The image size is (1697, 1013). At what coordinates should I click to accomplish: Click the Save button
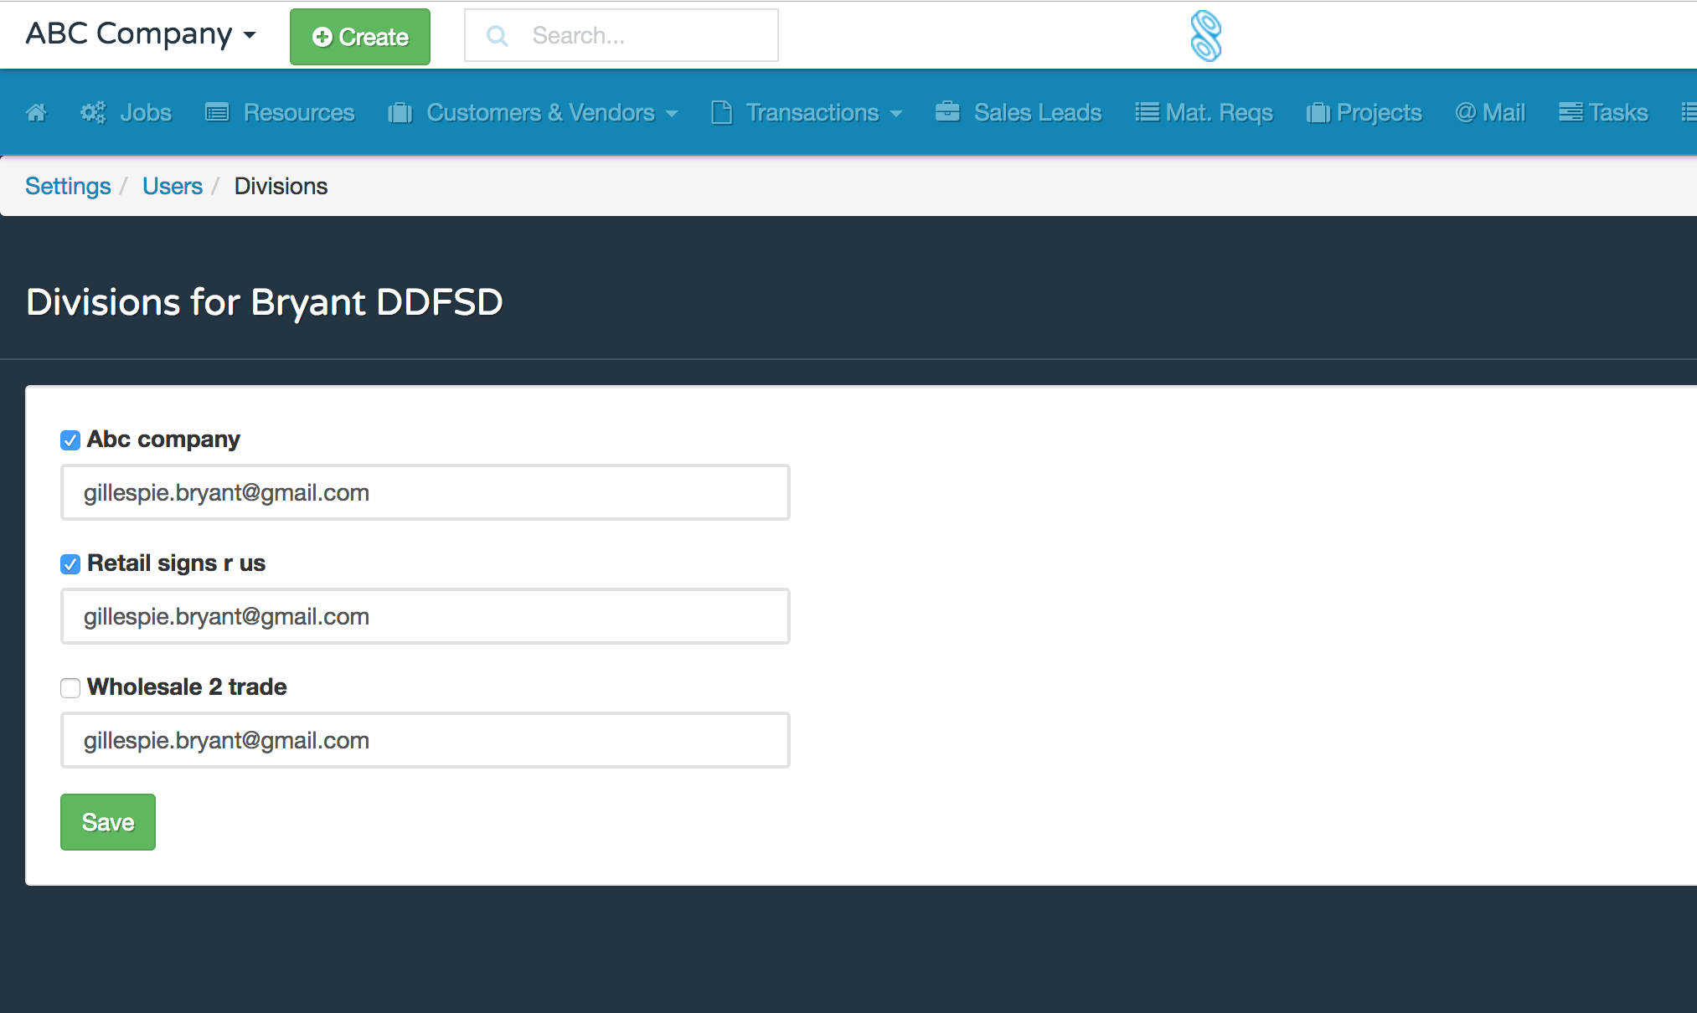tap(108, 822)
